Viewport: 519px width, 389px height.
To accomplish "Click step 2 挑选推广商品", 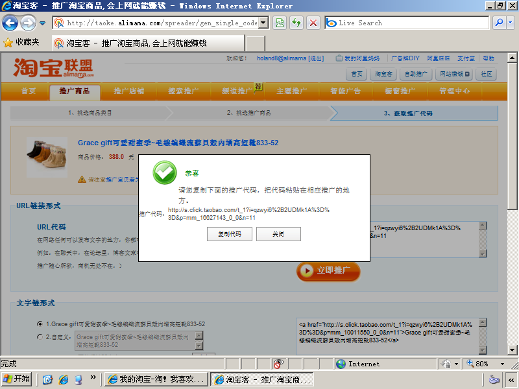I will (248, 113).
